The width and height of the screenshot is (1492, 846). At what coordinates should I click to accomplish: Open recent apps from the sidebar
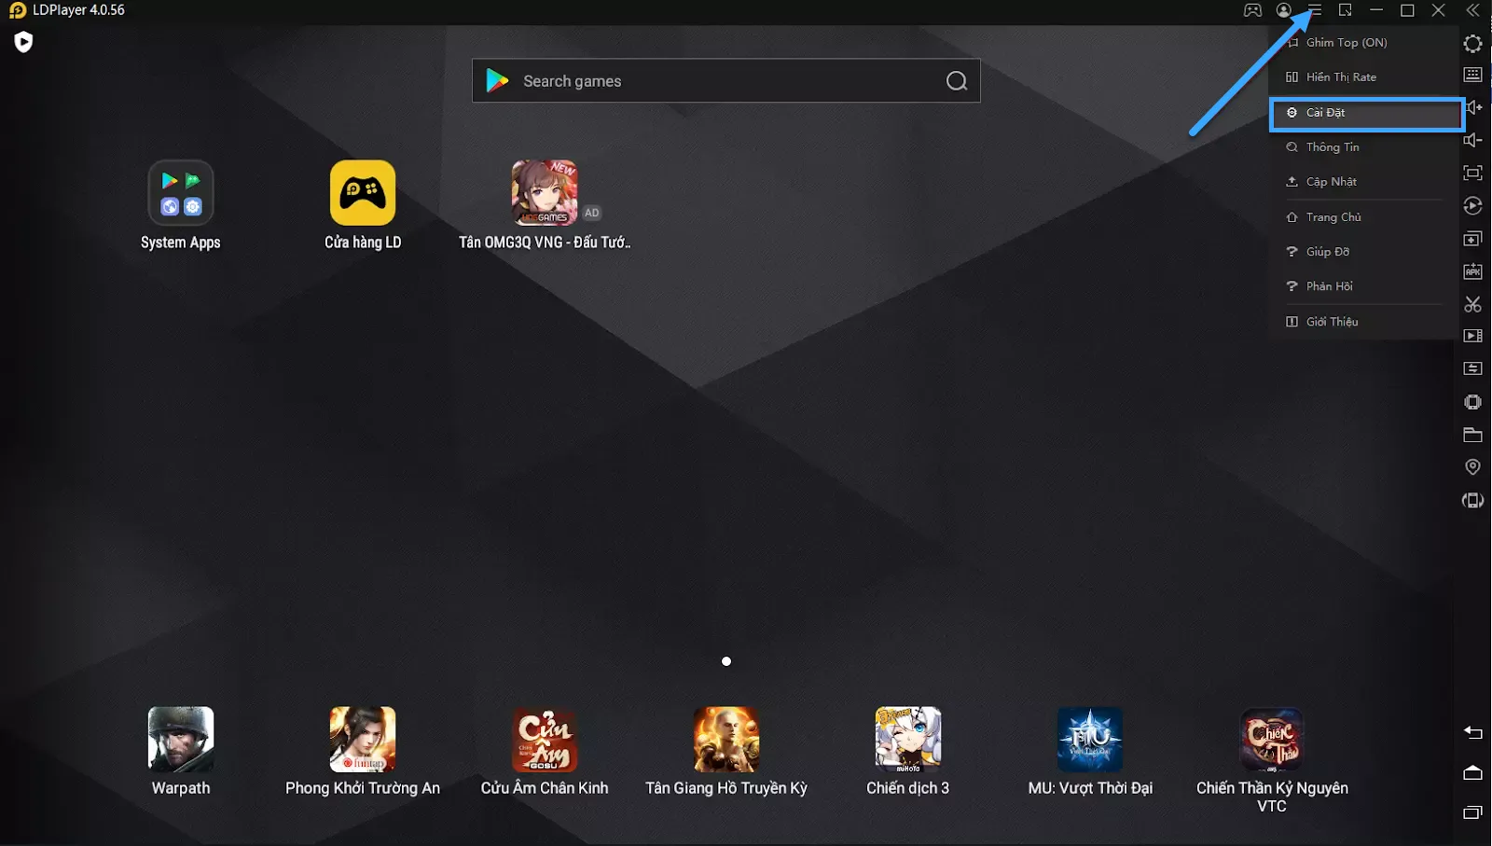[1472, 812]
